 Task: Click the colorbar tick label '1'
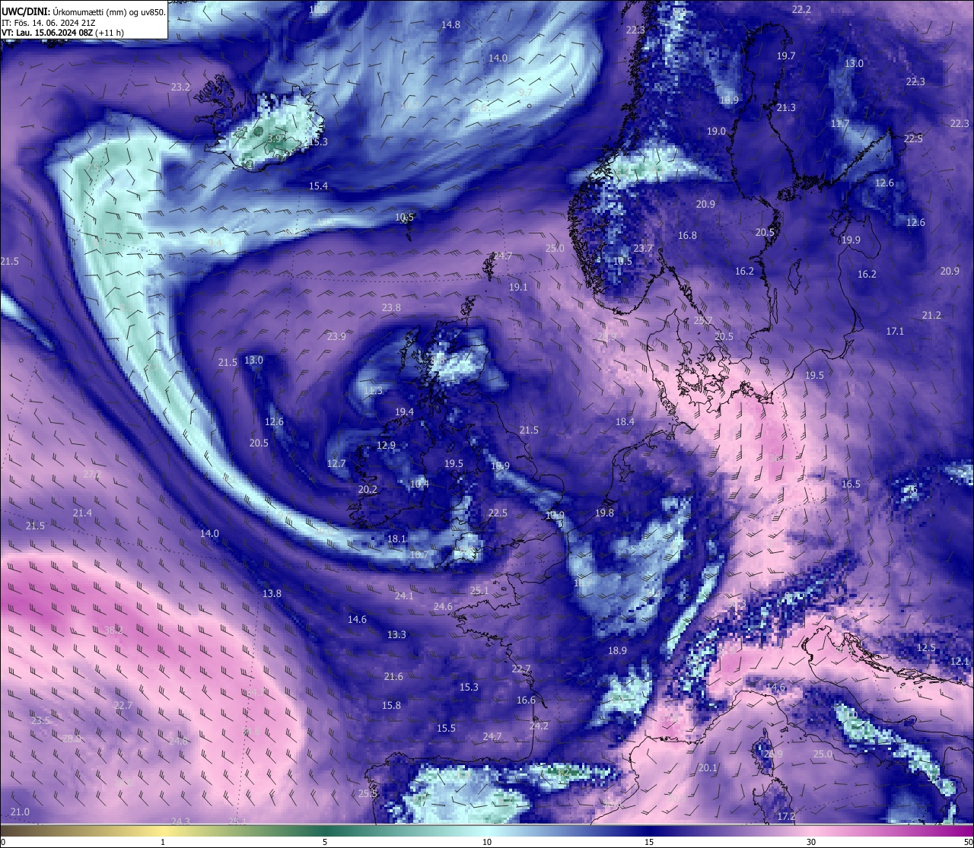tap(163, 842)
